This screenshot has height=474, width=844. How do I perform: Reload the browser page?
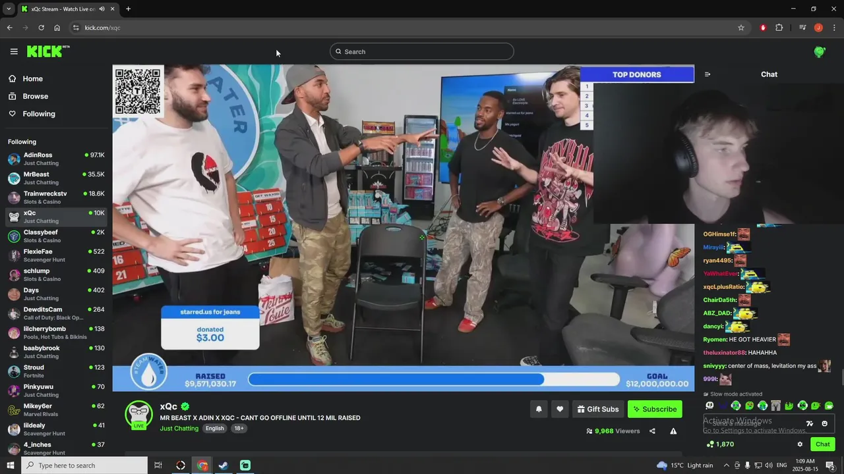[x=41, y=28]
